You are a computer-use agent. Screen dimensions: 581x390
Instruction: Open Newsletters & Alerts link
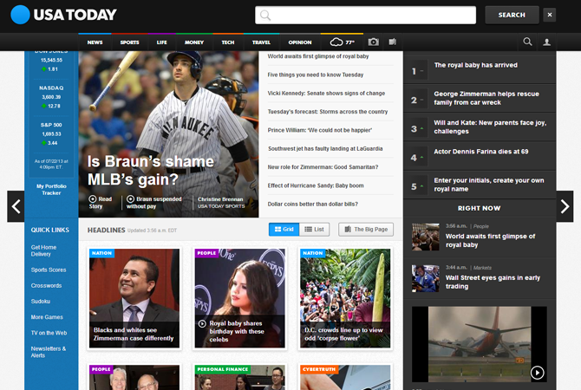point(49,352)
